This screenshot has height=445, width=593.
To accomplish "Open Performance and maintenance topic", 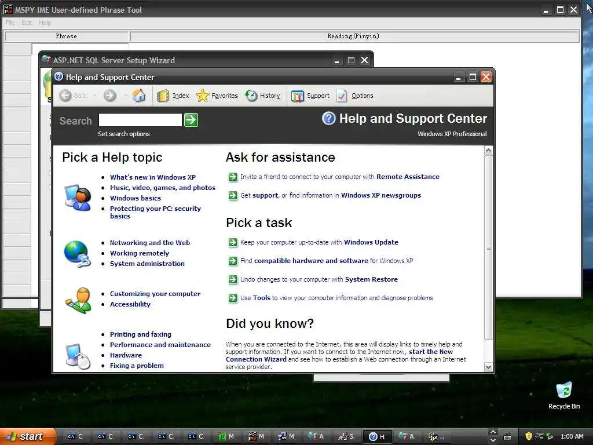I will pos(160,345).
